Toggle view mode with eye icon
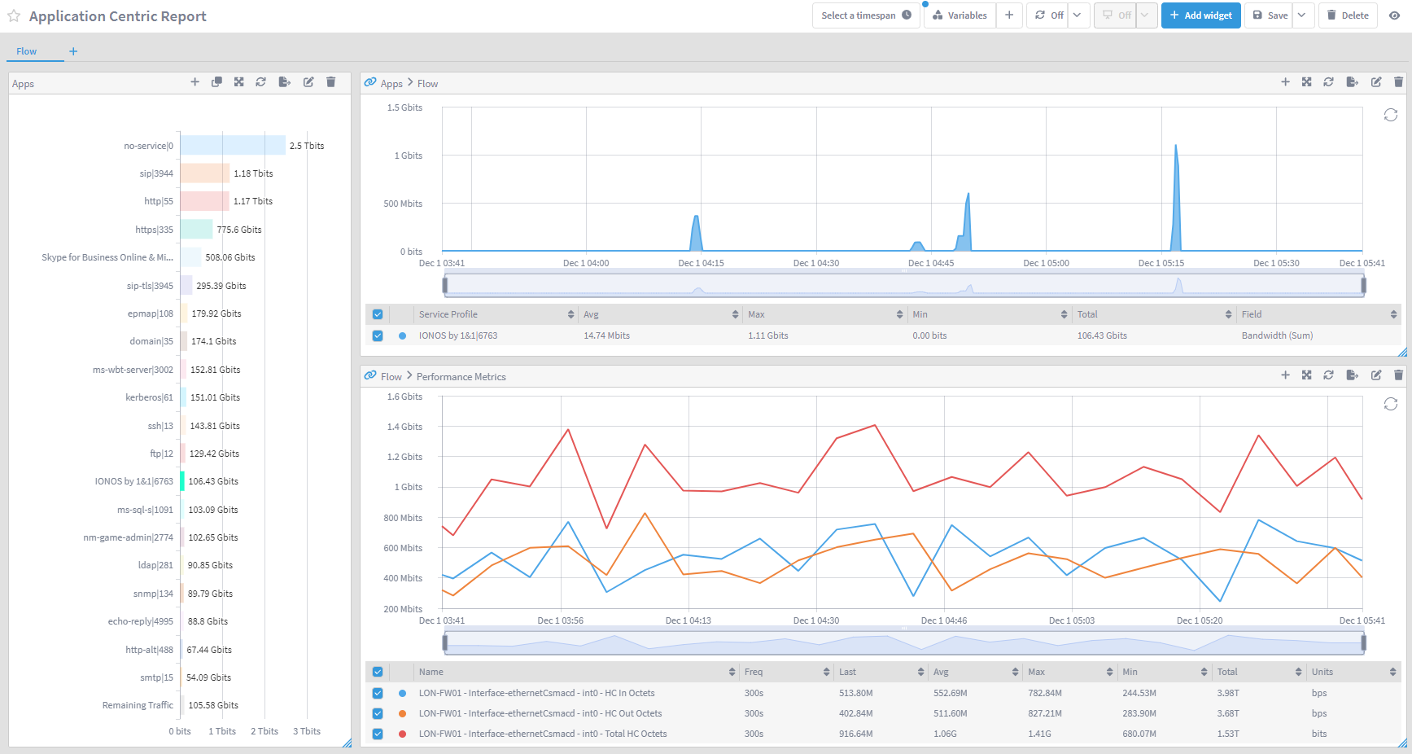1412x754 pixels. click(x=1394, y=15)
